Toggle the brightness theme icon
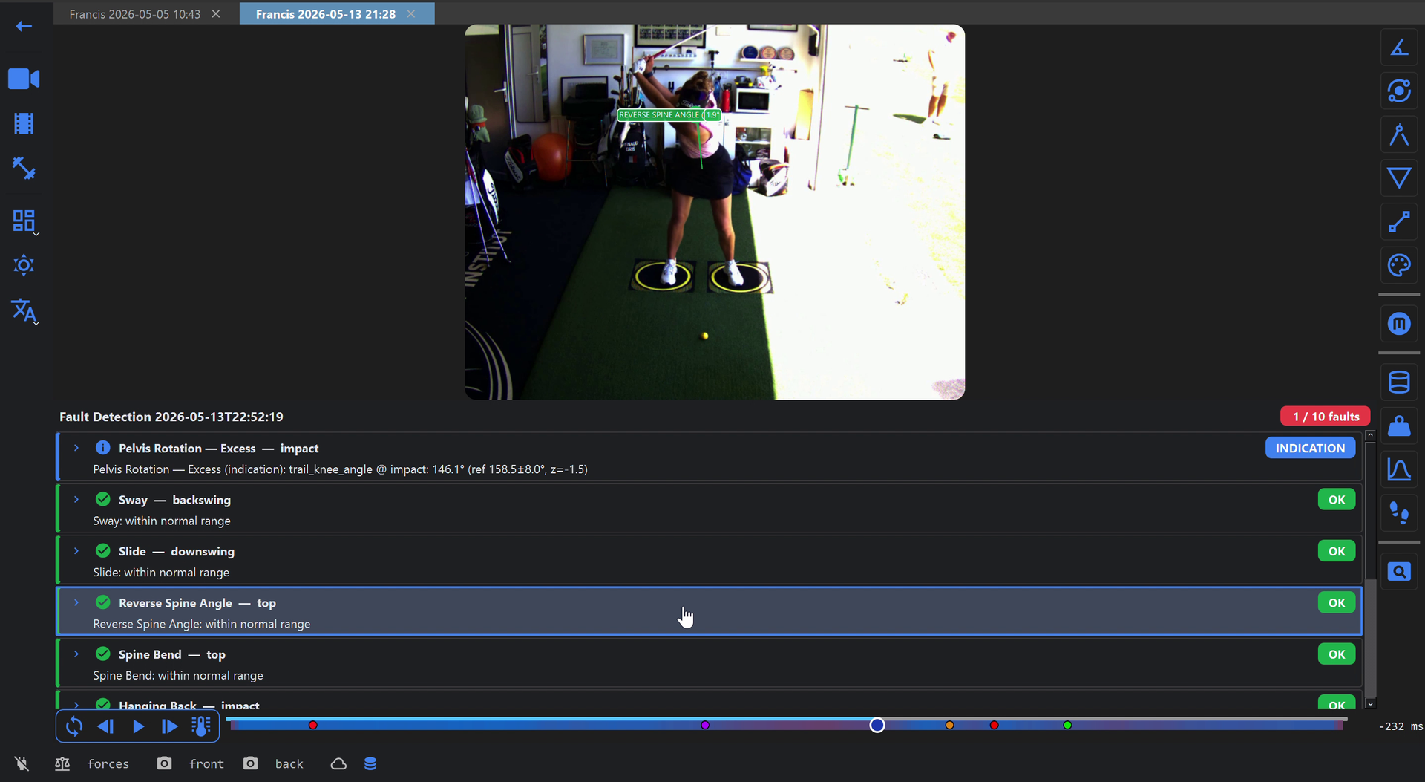 pos(24,265)
